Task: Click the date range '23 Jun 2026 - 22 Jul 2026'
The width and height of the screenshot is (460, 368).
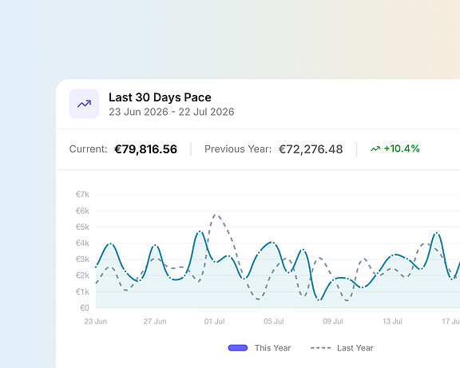Action: pyautogui.click(x=172, y=112)
